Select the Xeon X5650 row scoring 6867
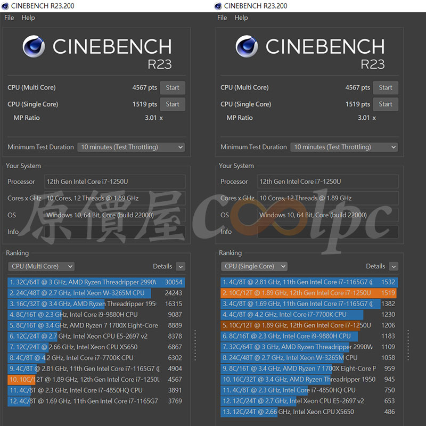The image size is (426, 426). (96, 347)
